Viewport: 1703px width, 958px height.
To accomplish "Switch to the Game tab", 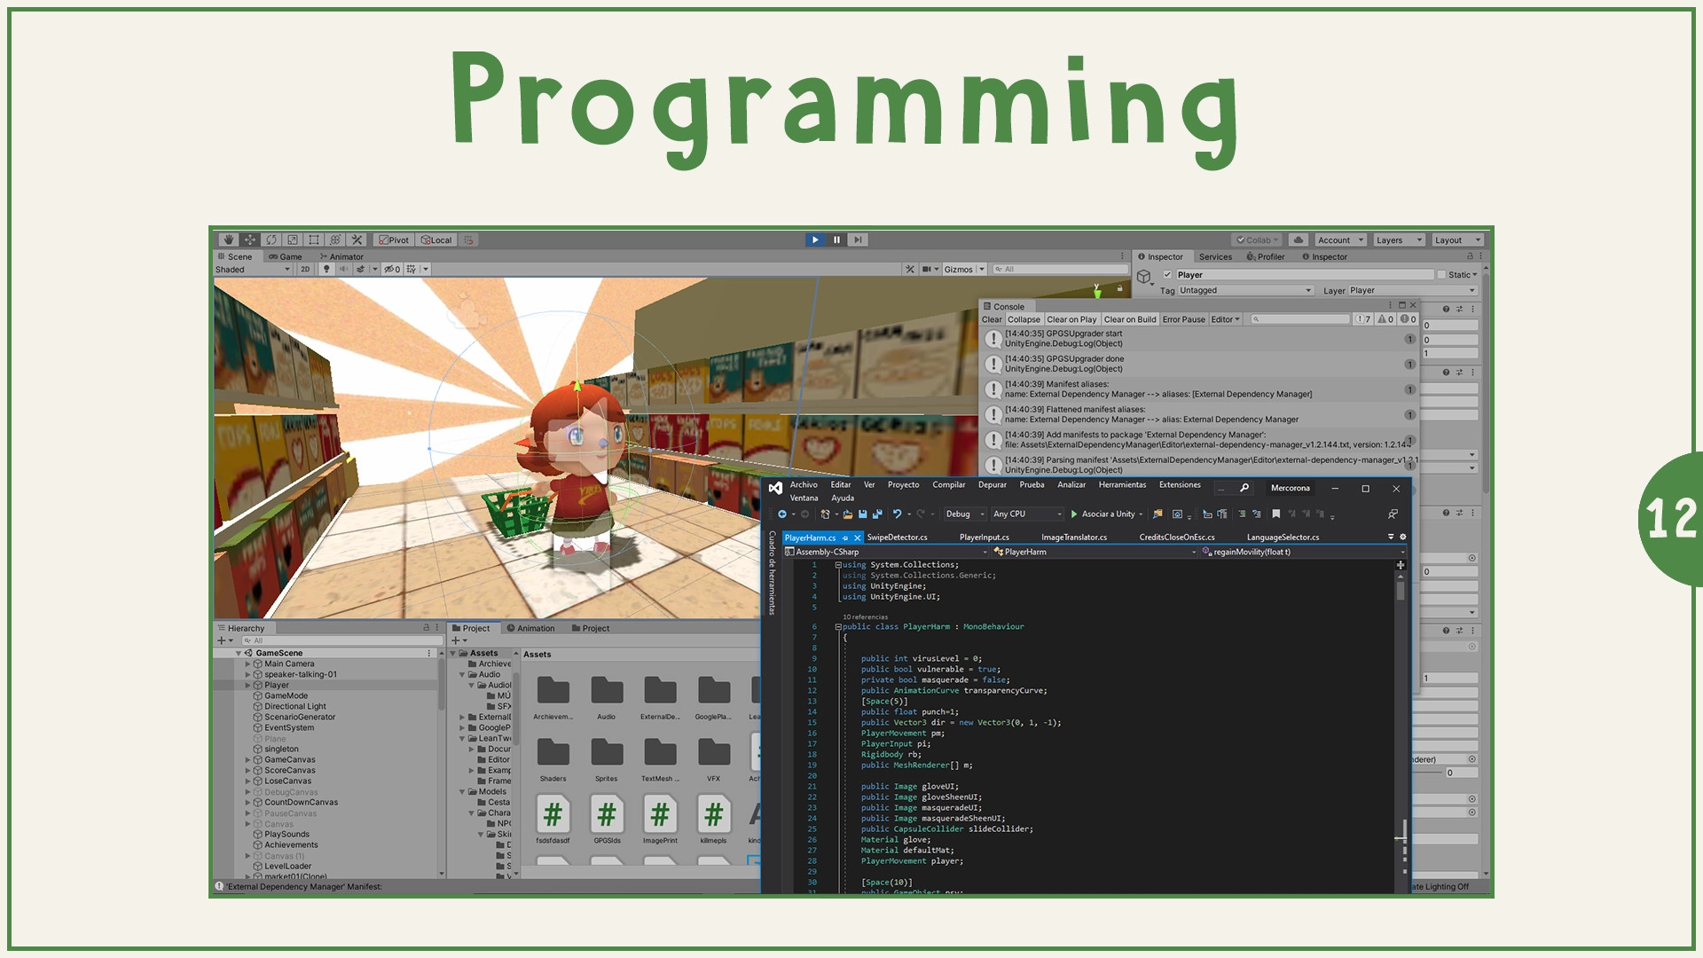I will (286, 257).
